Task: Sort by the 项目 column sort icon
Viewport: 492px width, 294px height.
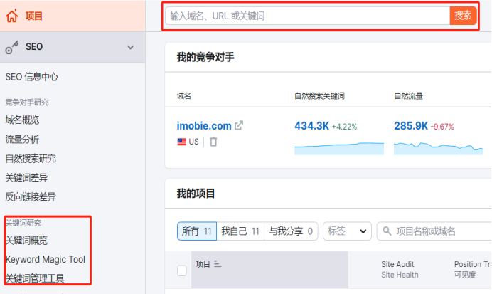Action: point(218,264)
